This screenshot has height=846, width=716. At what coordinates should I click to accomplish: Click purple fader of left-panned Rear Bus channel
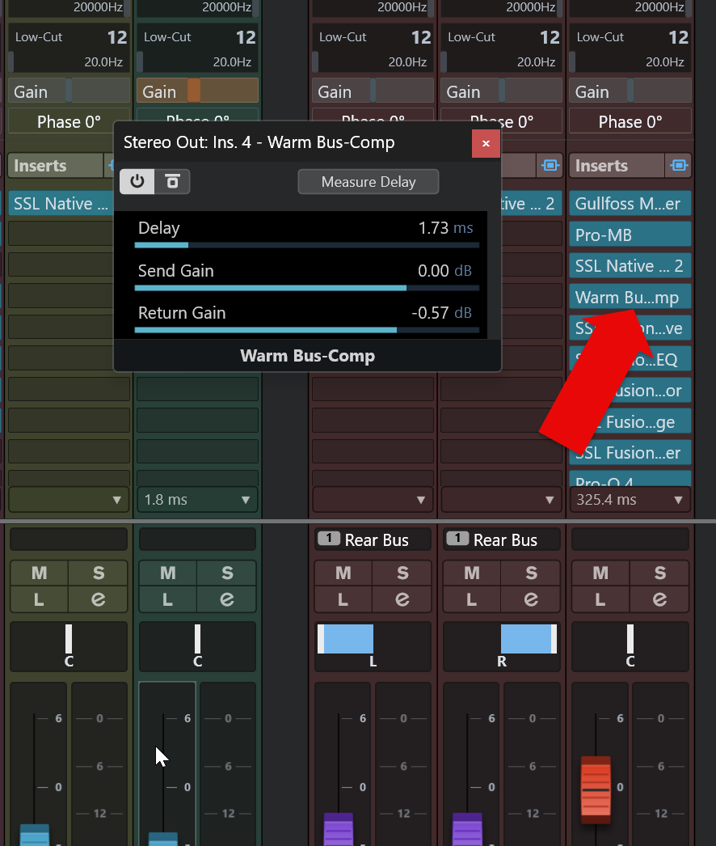(x=339, y=830)
